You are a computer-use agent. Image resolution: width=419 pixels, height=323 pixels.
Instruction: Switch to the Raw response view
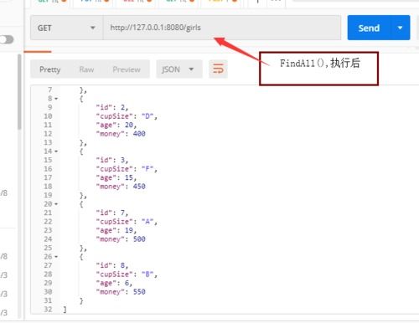point(86,69)
